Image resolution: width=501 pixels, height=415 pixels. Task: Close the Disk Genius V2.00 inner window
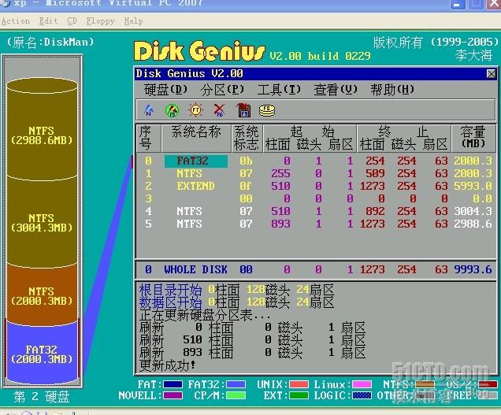pyautogui.click(x=492, y=74)
